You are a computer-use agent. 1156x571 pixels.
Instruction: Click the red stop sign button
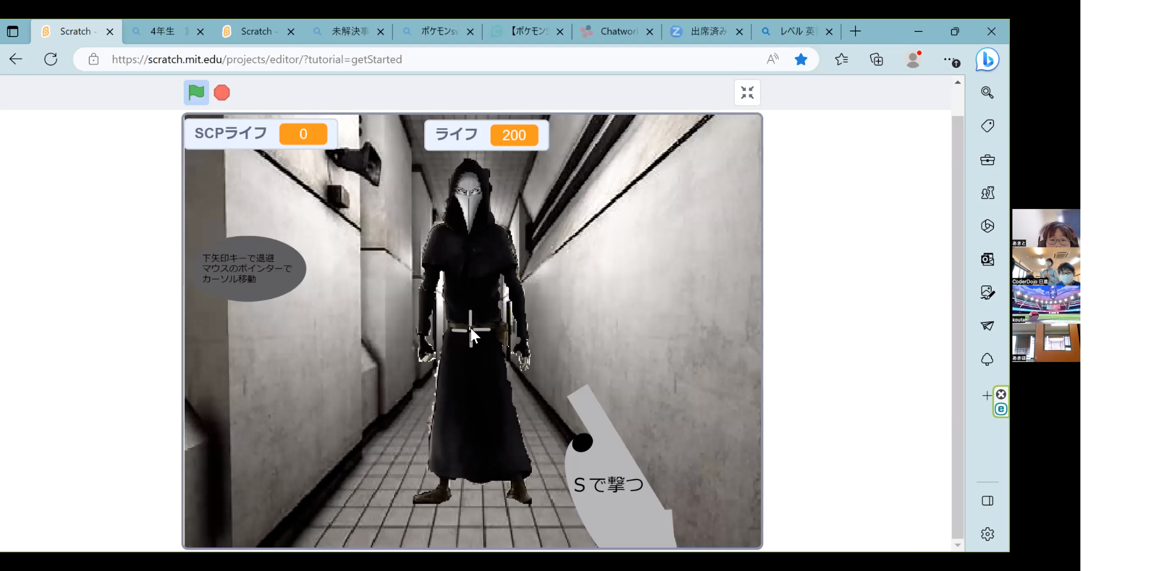pos(222,93)
